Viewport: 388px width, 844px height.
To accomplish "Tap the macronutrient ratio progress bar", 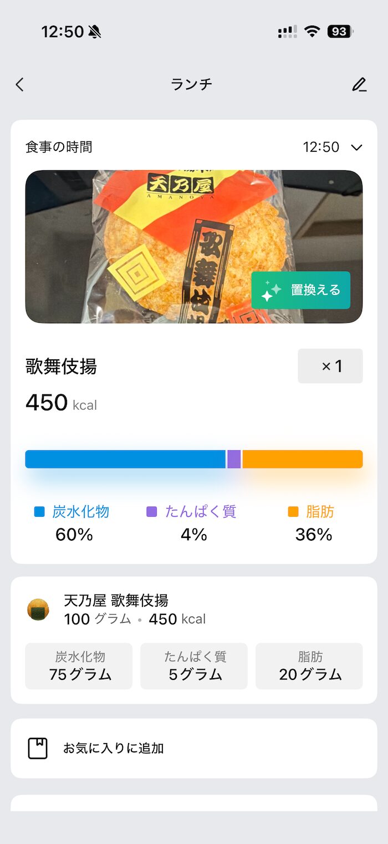I will pyautogui.click(x=193, y=459).
